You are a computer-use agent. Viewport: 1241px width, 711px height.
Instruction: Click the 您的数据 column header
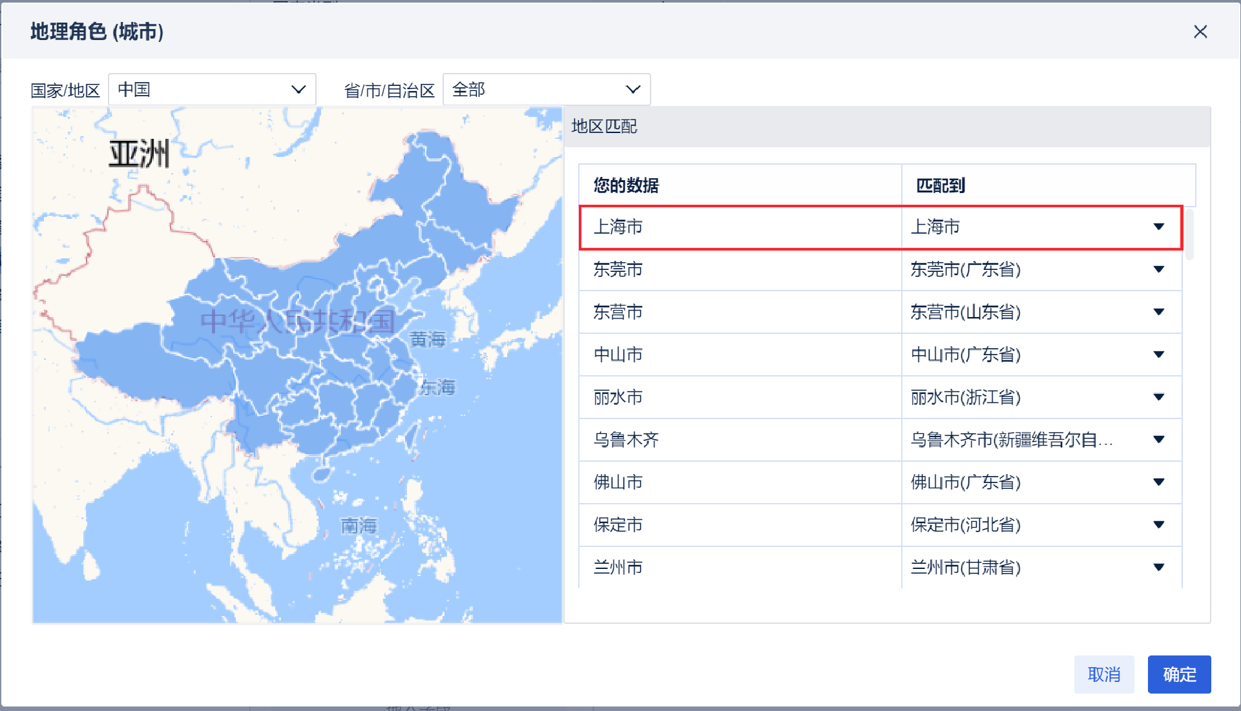coord(626,185)
